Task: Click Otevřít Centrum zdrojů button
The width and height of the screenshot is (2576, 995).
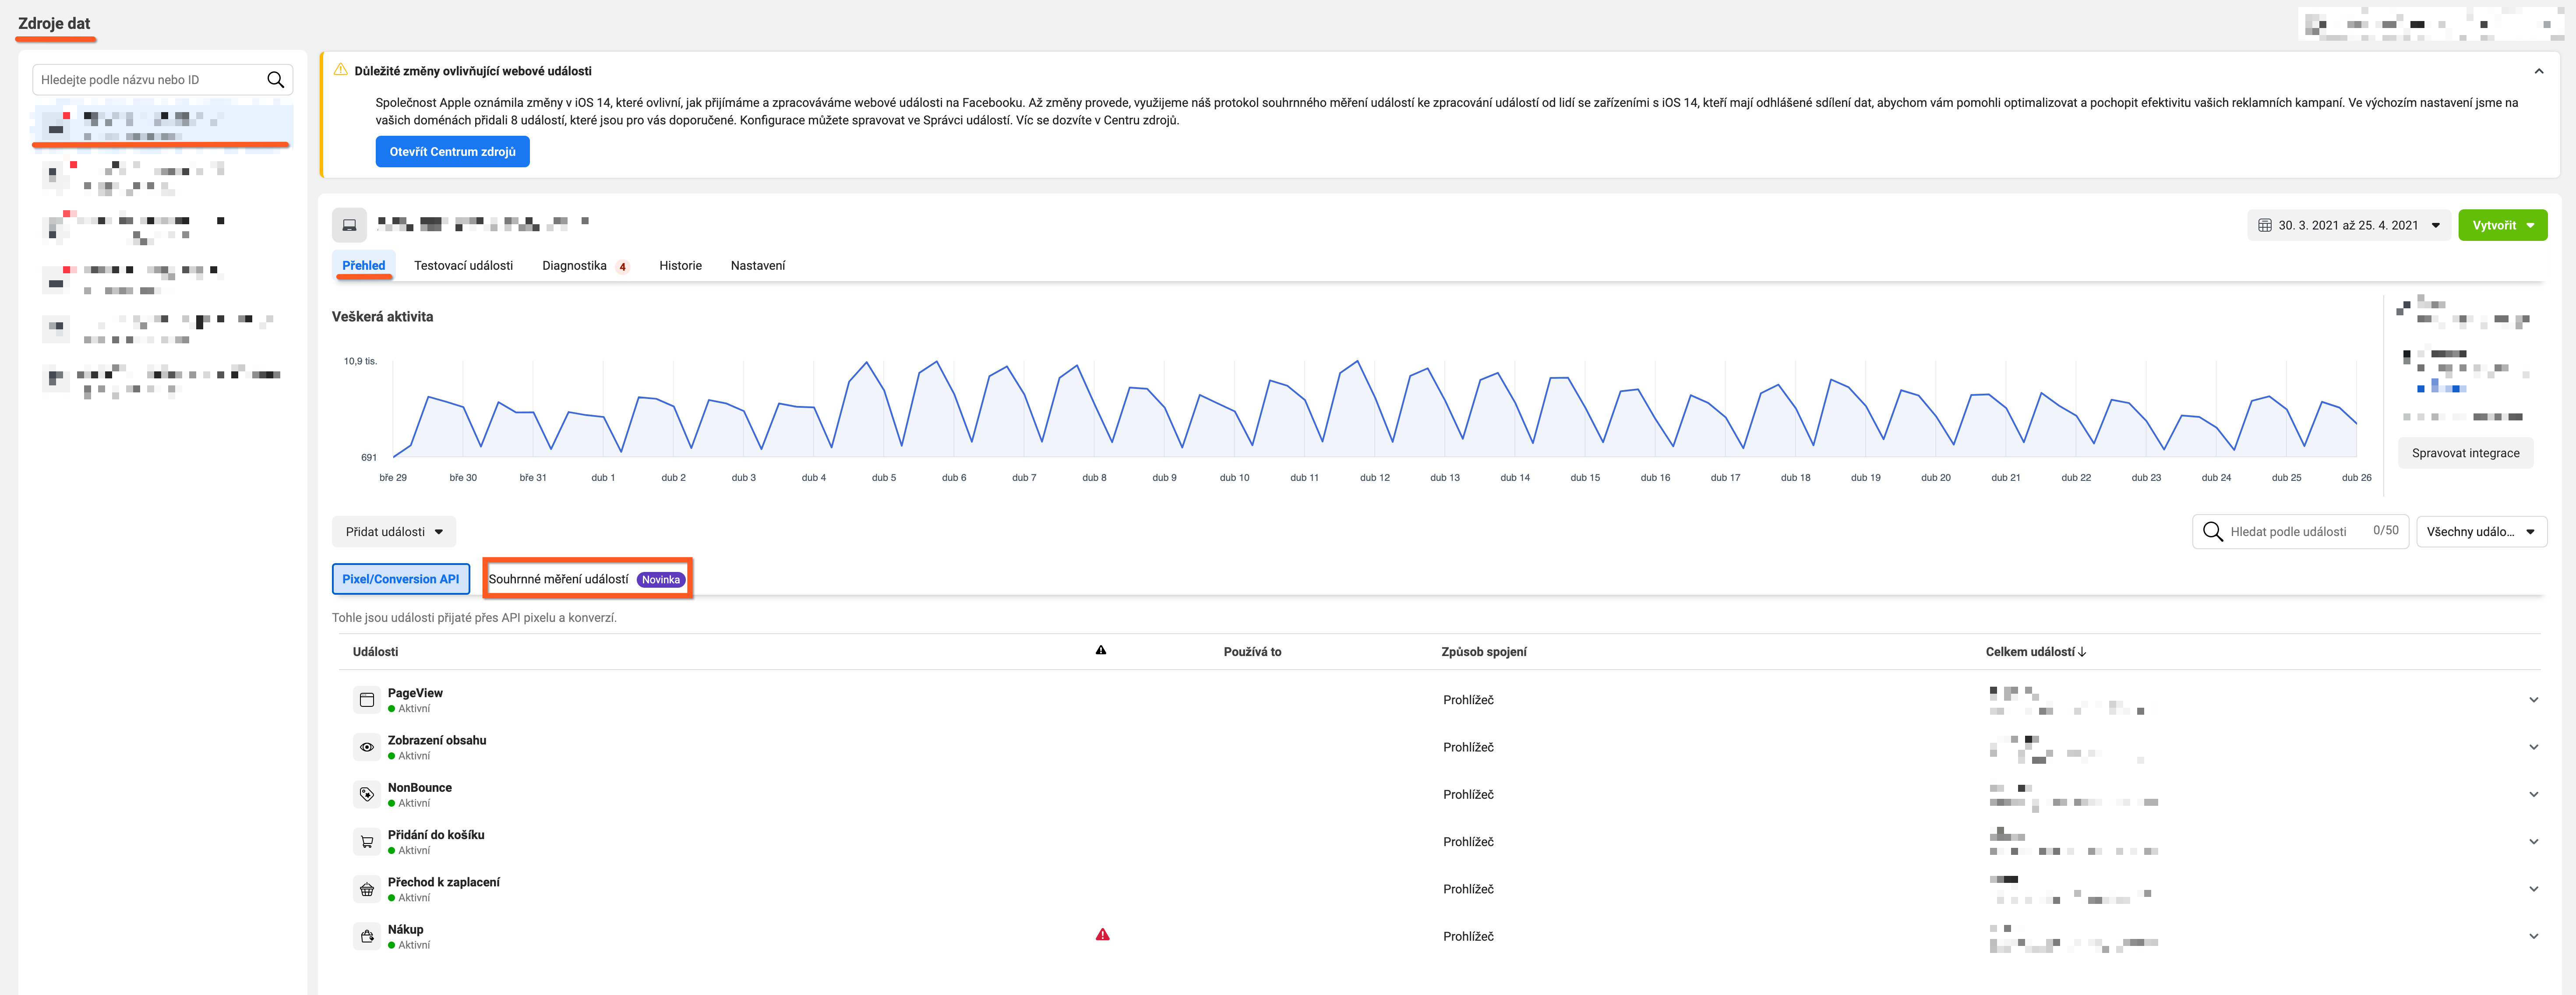Action: pyautogui.click(x=452, y=152)
